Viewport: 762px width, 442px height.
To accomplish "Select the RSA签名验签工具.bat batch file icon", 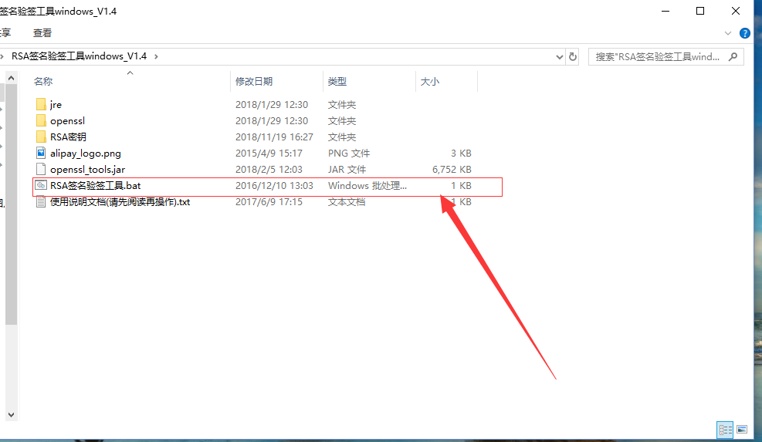I will [41, 186].
